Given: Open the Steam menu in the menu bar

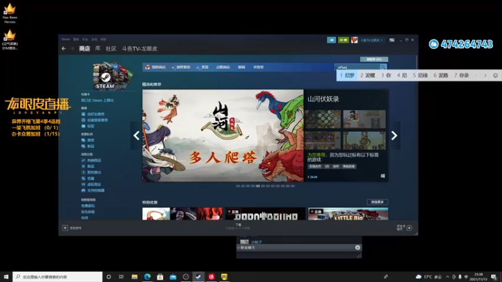Looking at the screenshot, I should [x=66, y=39].
